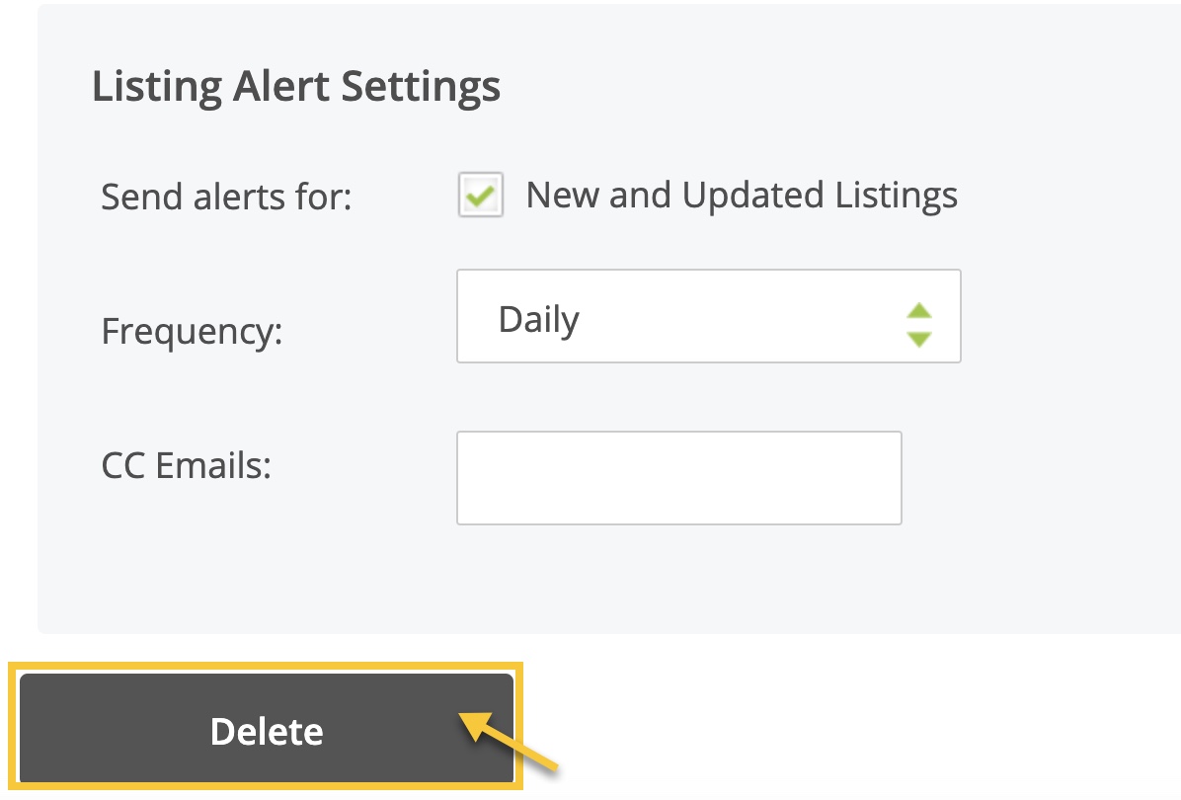Viewport: 1181px width, 800px height.
Task: Open the Frequency dropdown
Action: (707, 316)
